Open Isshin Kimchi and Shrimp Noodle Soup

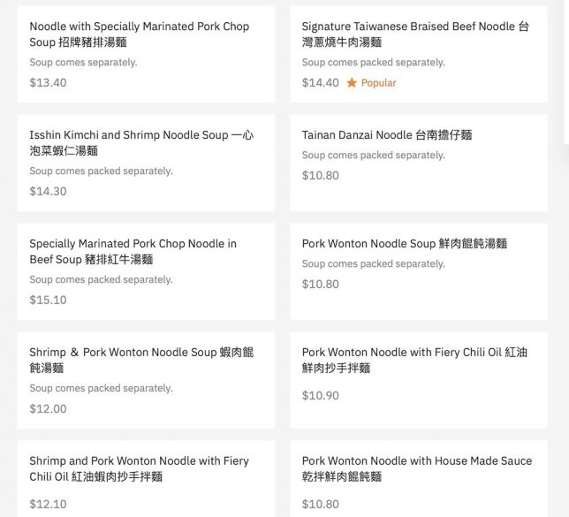click(141, 143)
